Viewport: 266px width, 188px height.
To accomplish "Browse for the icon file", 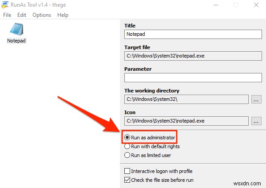I will (x=256, y=121).
